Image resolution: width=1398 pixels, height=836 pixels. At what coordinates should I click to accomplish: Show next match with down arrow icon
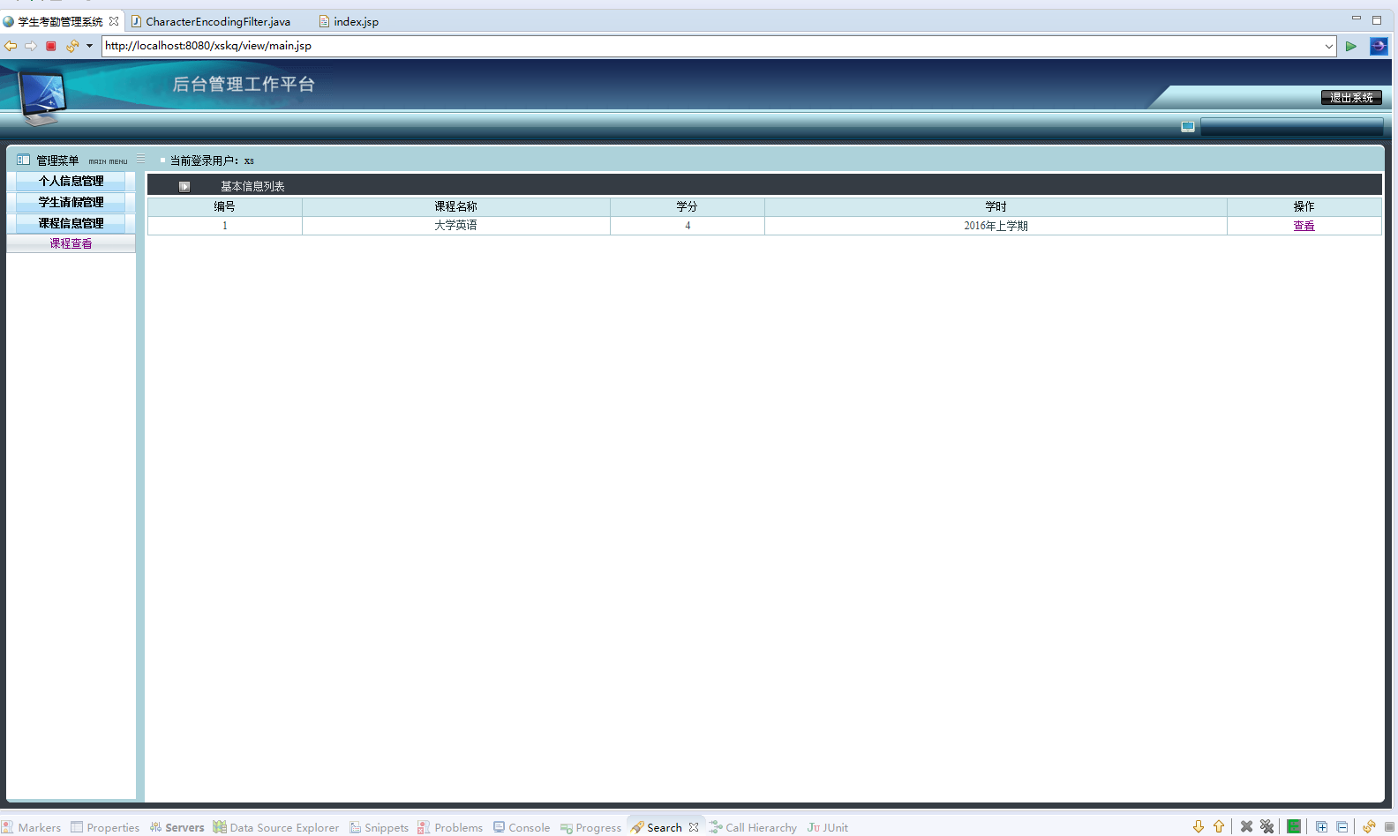point(1198,826)
